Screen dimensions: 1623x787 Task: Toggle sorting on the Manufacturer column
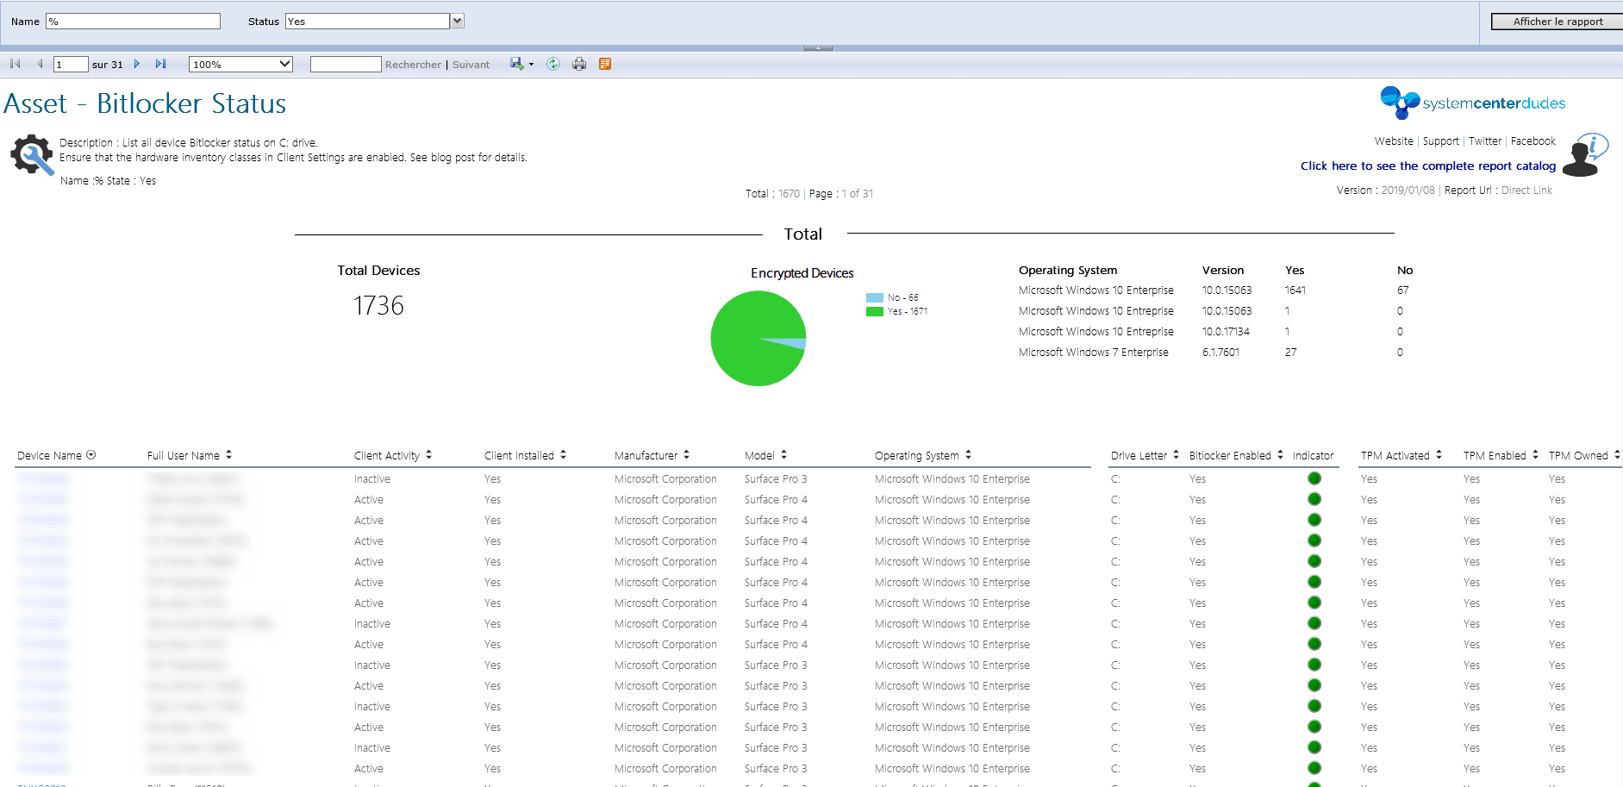(687, 455)
